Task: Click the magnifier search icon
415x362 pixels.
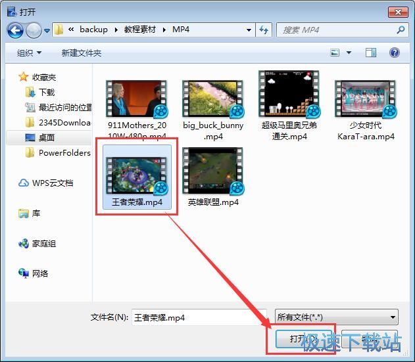Action: [401, 30]
